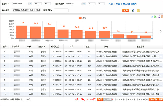Click the bar labeled 152

[x=63, y=34]
